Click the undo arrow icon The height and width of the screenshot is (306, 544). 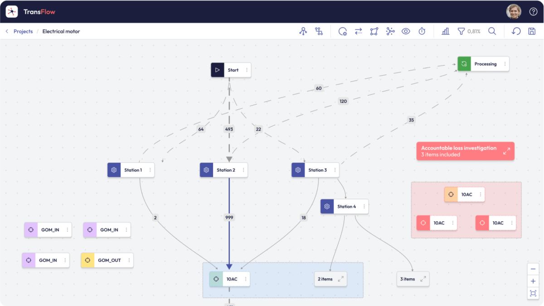coord(516,31)
